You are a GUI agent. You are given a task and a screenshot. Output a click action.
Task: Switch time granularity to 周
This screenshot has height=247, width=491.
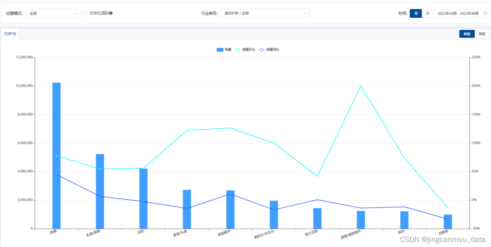415,14
